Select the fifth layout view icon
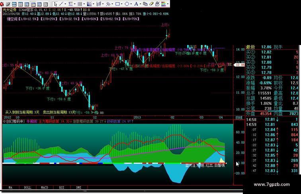Viewport: 301px width, 194px height. [39, 4]
